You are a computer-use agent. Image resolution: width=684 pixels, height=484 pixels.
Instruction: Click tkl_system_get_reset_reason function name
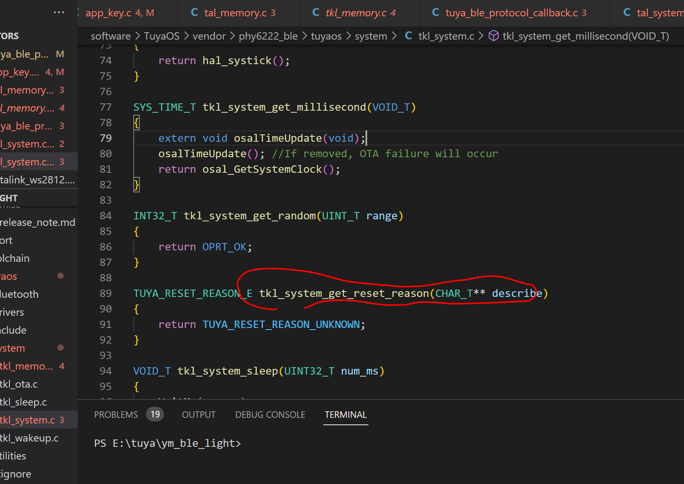(x=344, y=293)
